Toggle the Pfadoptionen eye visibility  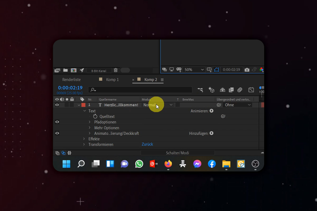(57, 122)
